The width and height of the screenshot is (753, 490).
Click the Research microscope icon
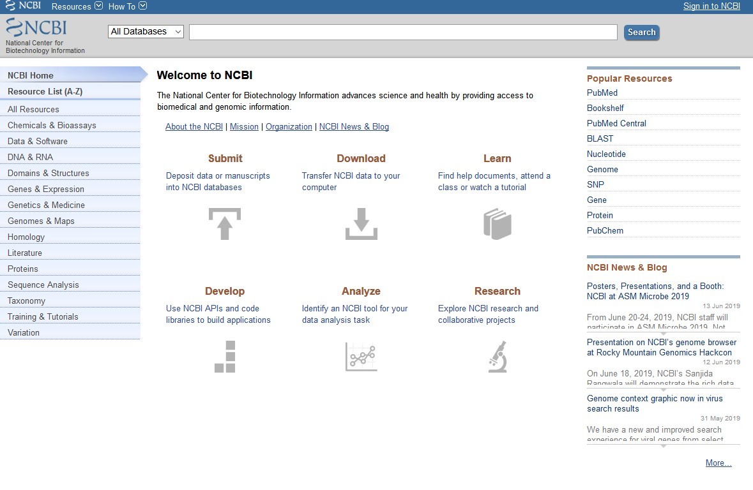[x=498, y=357]
